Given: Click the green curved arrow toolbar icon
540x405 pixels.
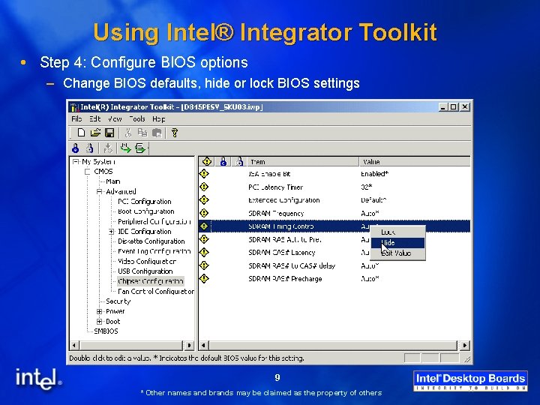Looking at the screenshot, I should [x=125, y=148].
